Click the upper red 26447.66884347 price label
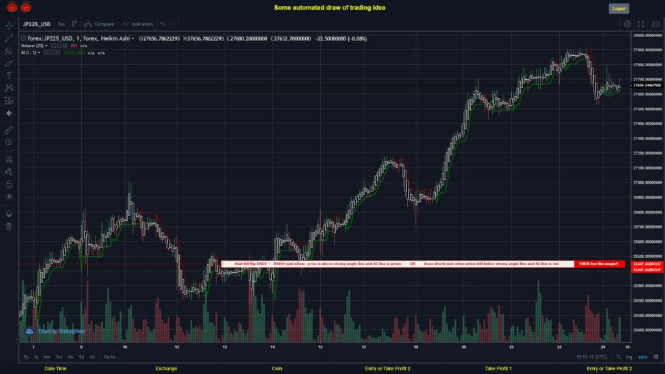Screen dimensions: 665x374 [x=647, y=264]
